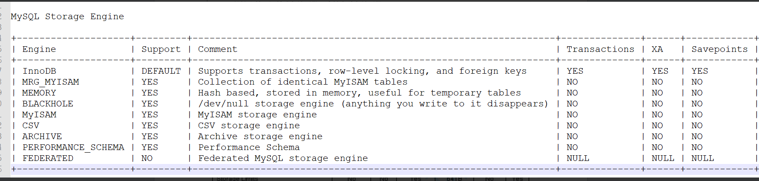The image size is (759, 181).
Task: Click the DEFAULT support value
Action: pyautogui.click(x=161, y=71)
